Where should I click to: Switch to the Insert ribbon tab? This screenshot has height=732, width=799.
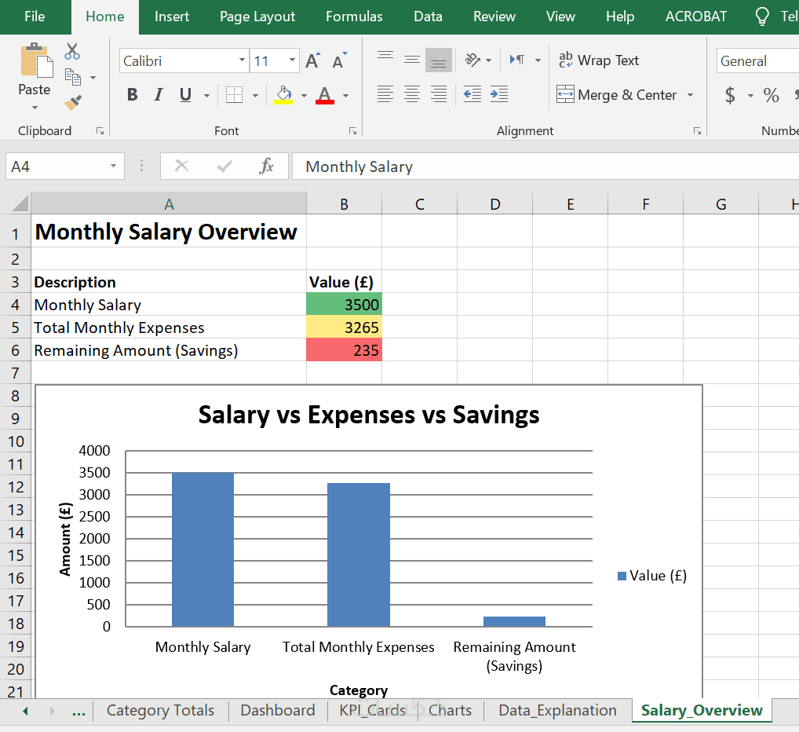(172, 16)
